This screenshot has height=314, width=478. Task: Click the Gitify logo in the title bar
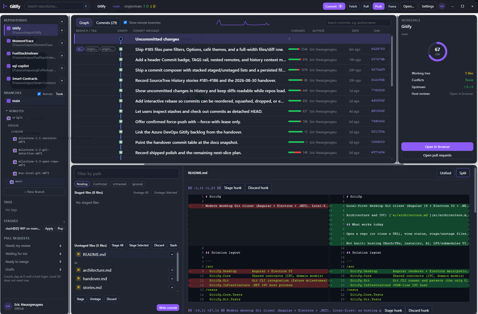point(5,6)
